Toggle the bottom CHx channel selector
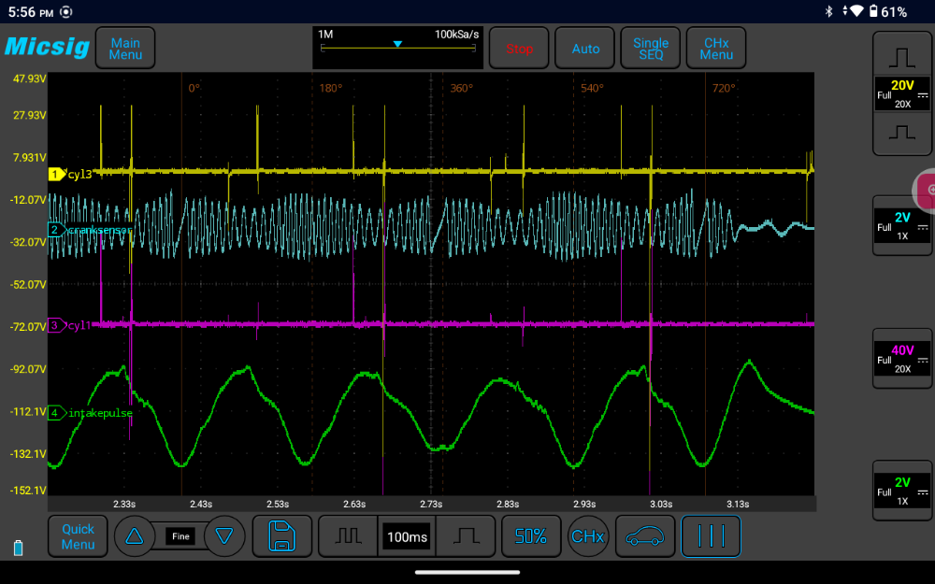 tap(587, 536)
